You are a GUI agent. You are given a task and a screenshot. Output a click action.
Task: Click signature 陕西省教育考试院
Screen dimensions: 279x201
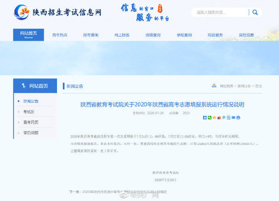(165, 173)
